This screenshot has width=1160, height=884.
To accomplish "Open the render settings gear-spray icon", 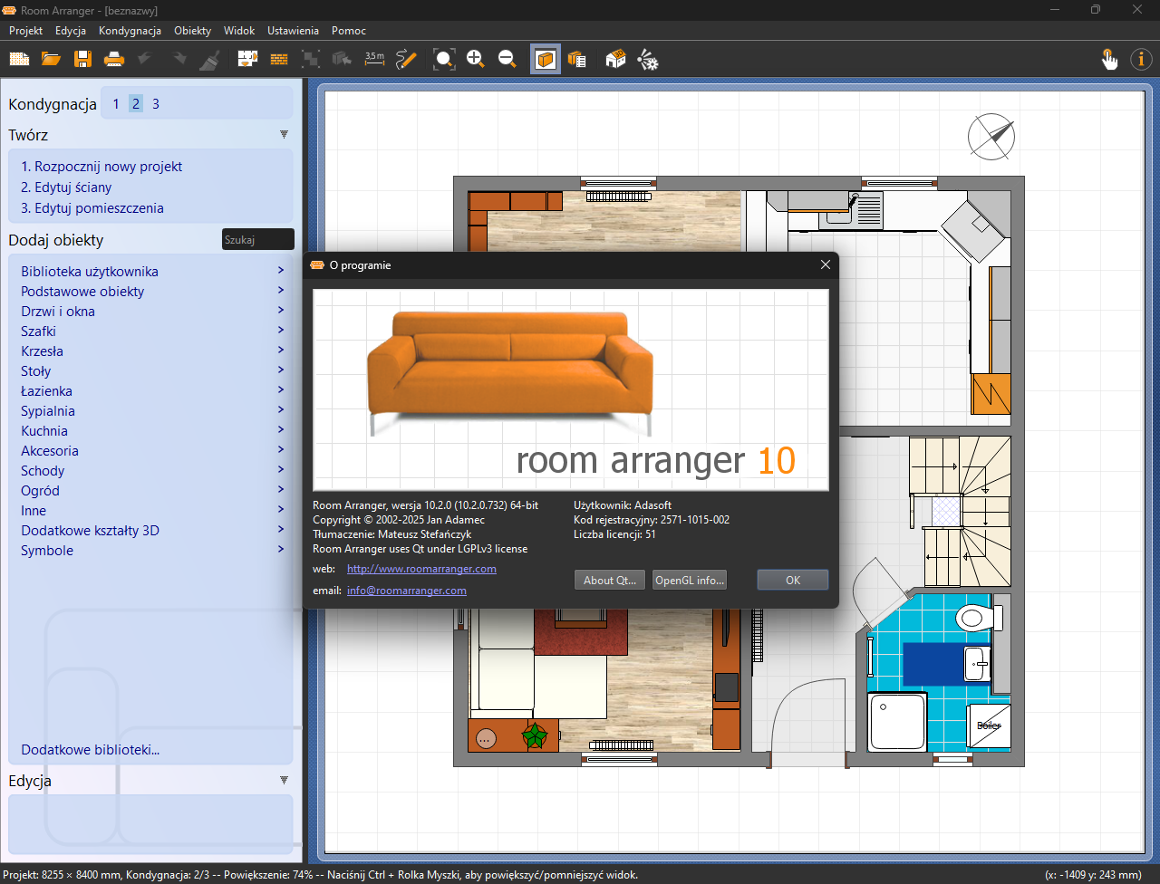I will coord(647,60).
